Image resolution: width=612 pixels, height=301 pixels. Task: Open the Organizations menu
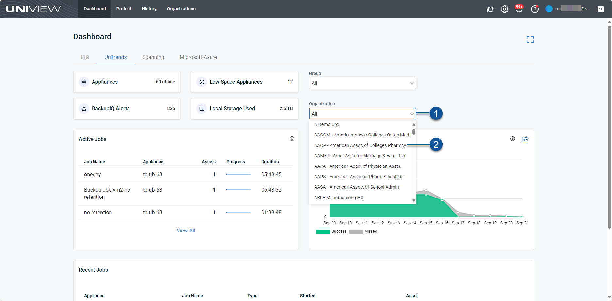click(x=181, y=9)
